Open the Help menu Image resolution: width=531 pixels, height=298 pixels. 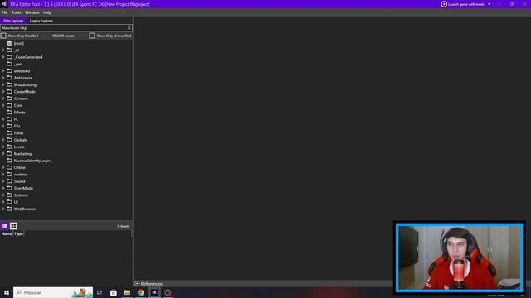(47, 12)
